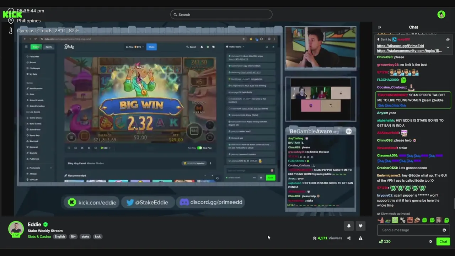Select the kick tag
Viewport: 455px width, 256px height.
(x=98, y=236)
